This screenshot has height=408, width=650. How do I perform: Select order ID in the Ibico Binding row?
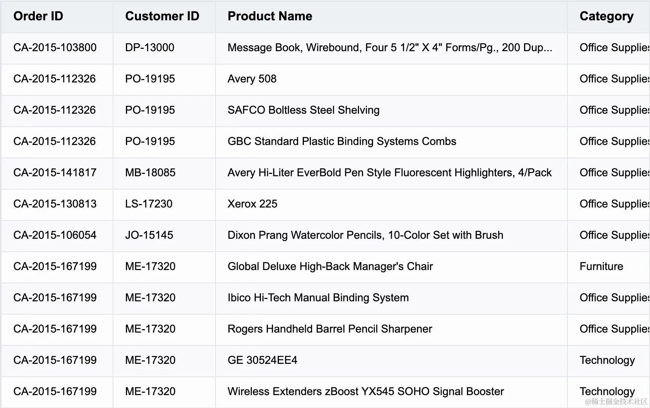[x=57, y=299]
